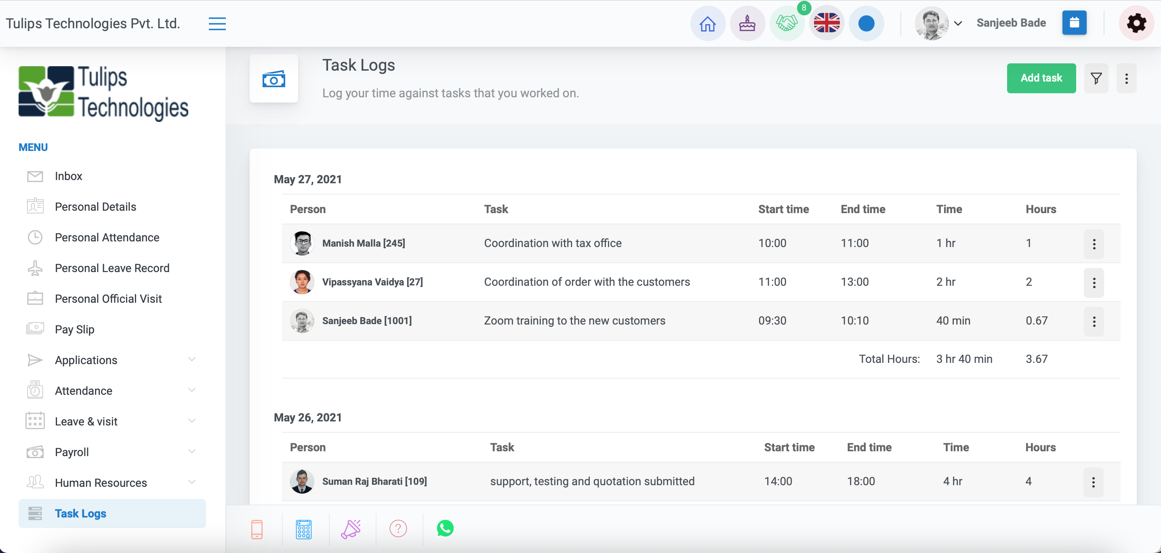Image resolution: width=1161 pixels, height=553 pixels.
Task: Click the Add task button
Action: pos(1041,78)
